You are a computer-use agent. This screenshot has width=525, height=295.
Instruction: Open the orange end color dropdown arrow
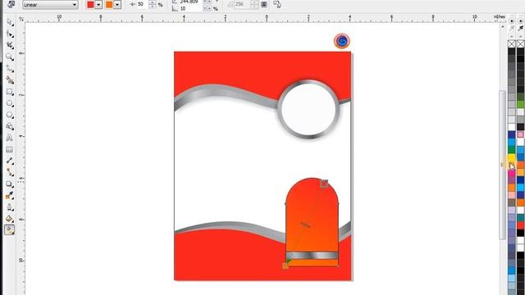click(x=117, y=5)
